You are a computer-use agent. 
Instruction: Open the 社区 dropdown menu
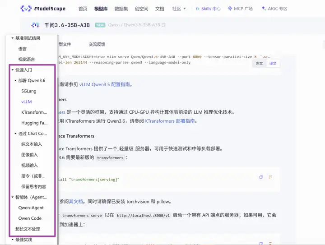click(179, 9)
